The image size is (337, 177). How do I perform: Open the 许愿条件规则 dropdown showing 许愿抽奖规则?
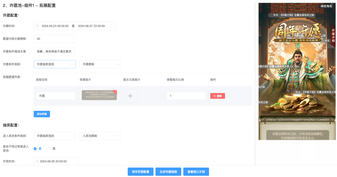55,64
